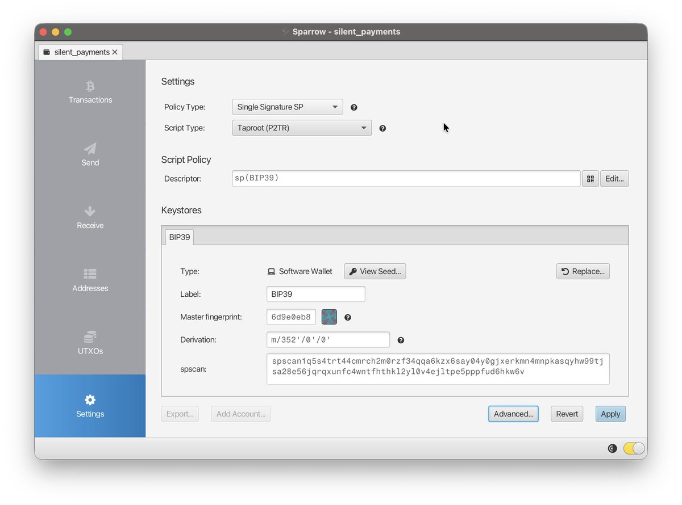Click the Edit... descriptor button
The height and width of the screenshot is (505, 682).
(x=614, y=179)
